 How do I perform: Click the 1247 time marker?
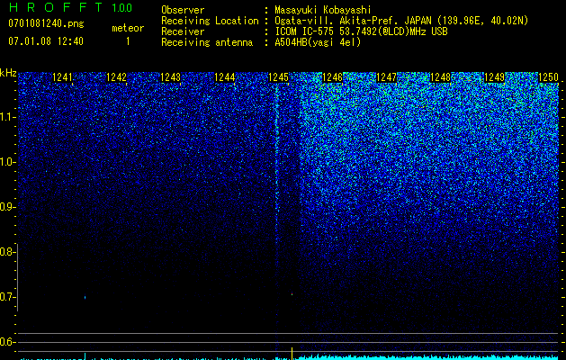point(386,77)
